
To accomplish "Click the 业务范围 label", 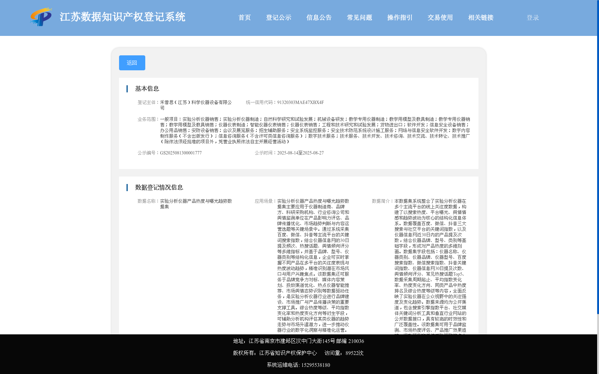I will (148, 119).
